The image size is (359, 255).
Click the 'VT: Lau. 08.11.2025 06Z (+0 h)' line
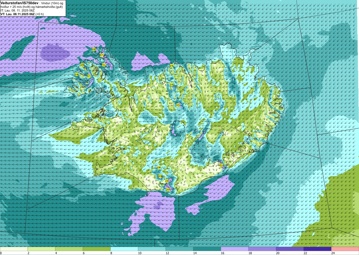click(22, 14)
